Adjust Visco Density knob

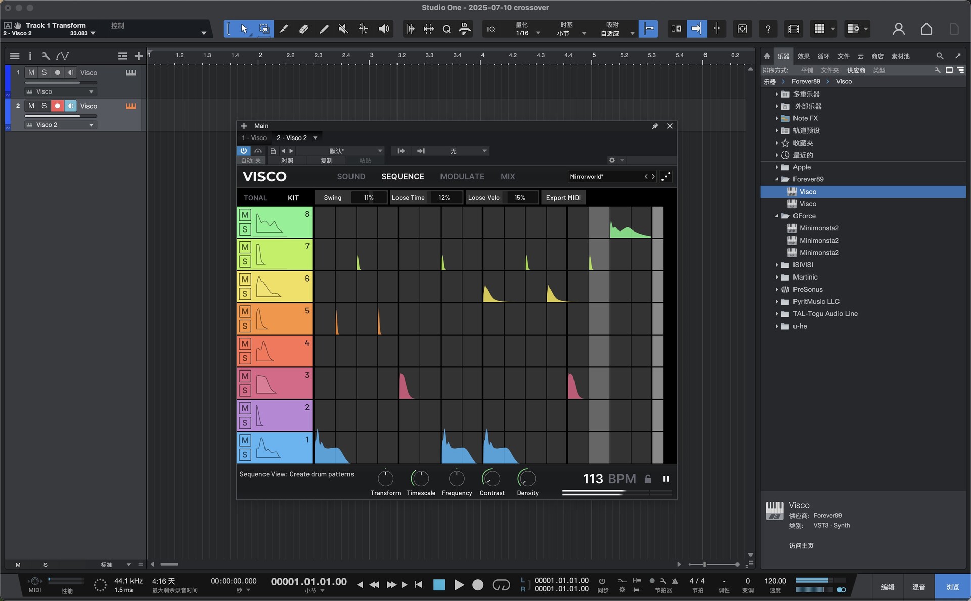click(527, 478)
